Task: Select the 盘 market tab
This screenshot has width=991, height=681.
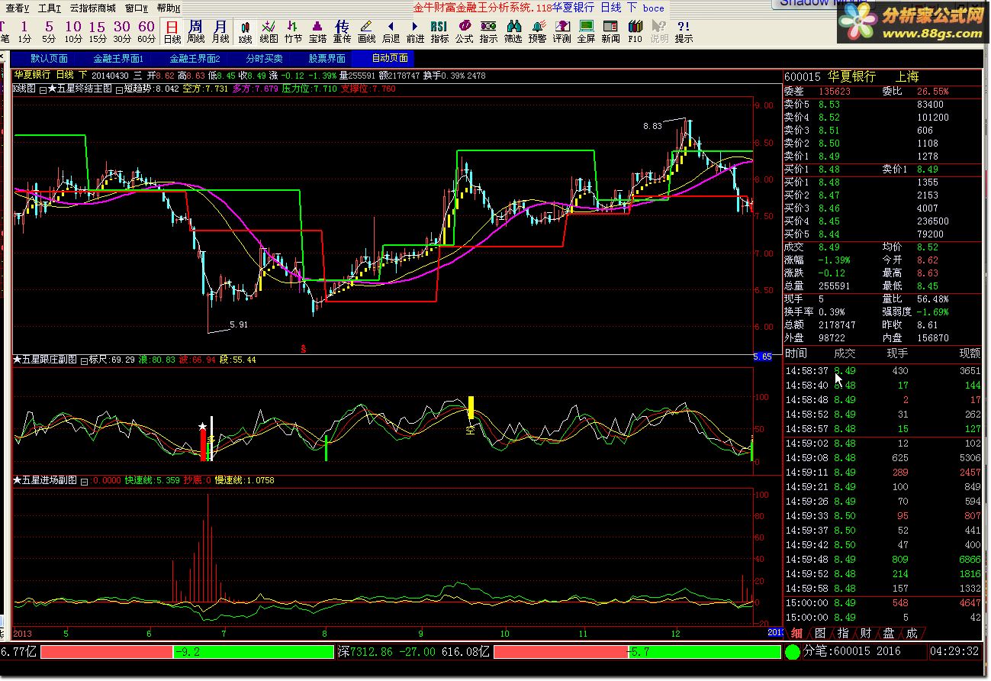Action: [x=888, y=633]
